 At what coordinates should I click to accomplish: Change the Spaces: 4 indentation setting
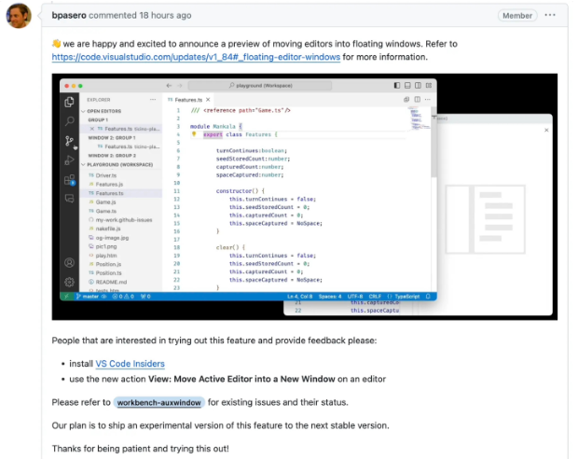[330, 297]
